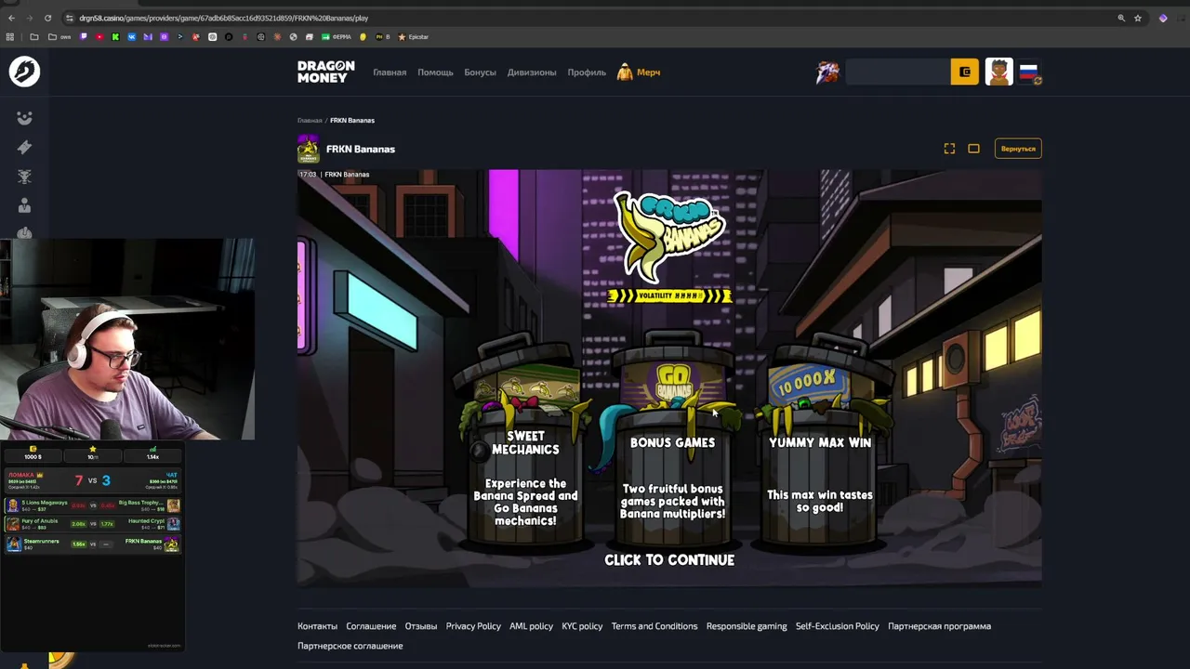This screenshot has width=1190, height=669.
Task: Click the '1000 $' value in tracker overlay
Action: pos(33,457)
